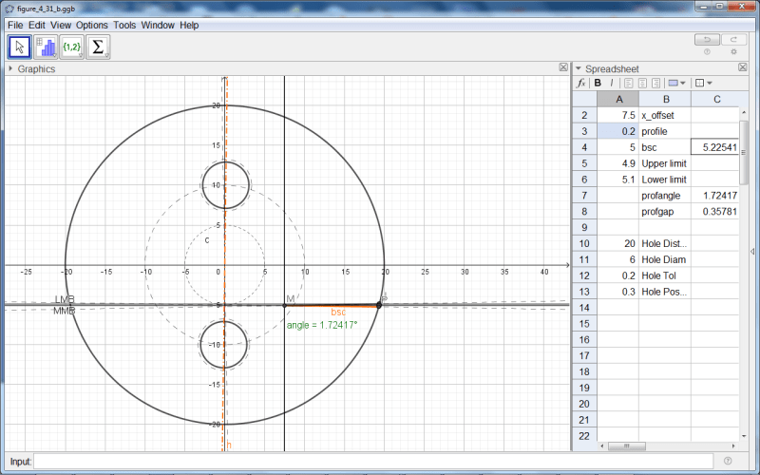Click the side panel collapse arrow at right edge
The width and height of the screenshot is (760, 475).
point(752,251)
